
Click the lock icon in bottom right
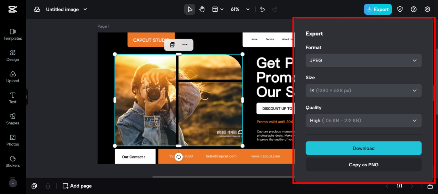tap(430, 186)
